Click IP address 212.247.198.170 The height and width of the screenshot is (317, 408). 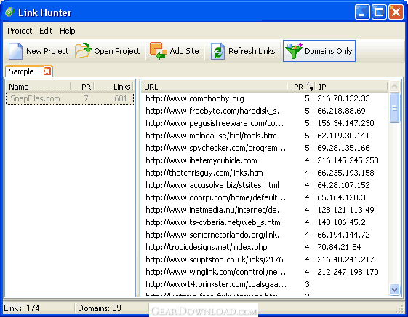coord(348,272)
